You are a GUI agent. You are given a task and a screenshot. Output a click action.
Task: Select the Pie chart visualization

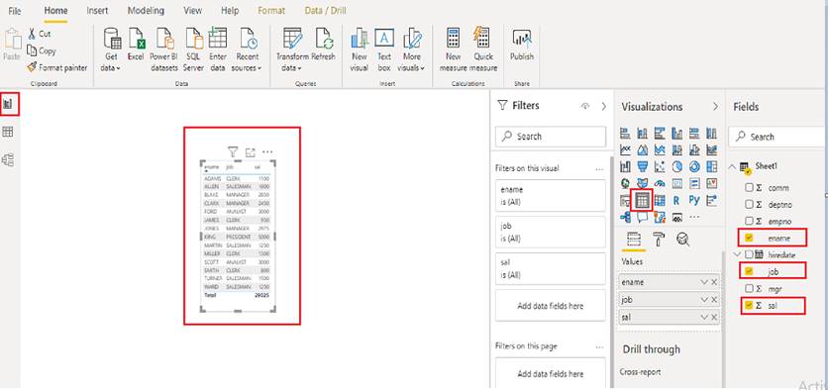coord(677,166)
